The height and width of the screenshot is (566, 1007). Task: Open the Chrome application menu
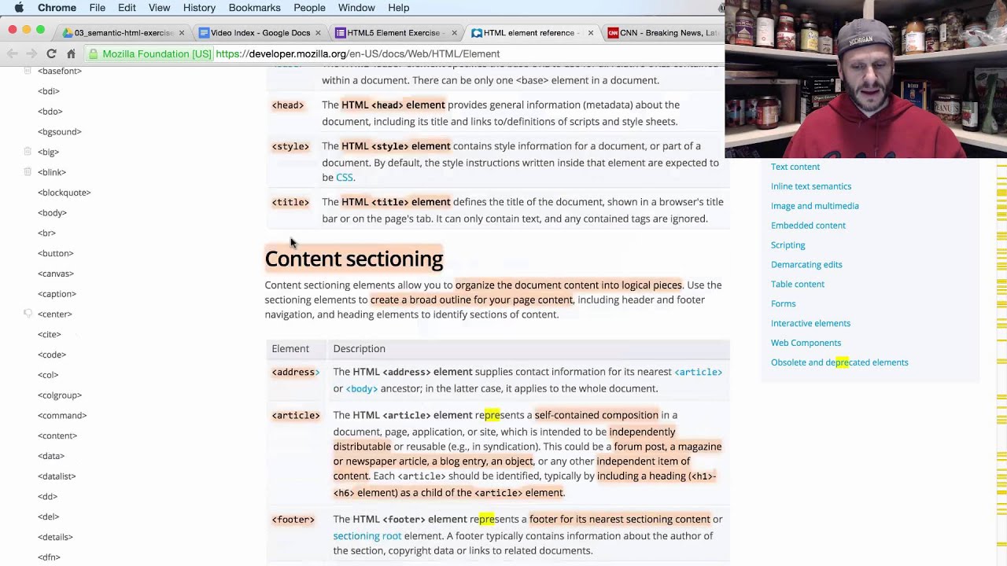click(57, 8)
